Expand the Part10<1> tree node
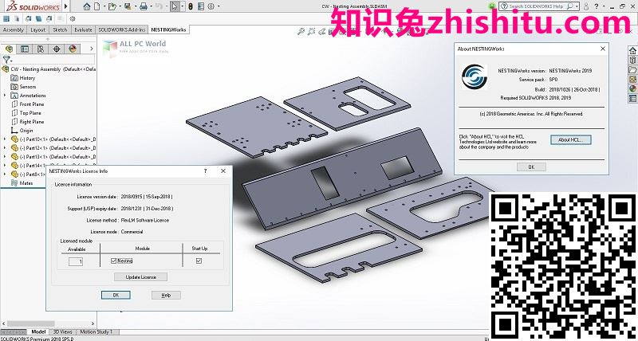Viewport: 638px width, 341px height. click(5, 139)
